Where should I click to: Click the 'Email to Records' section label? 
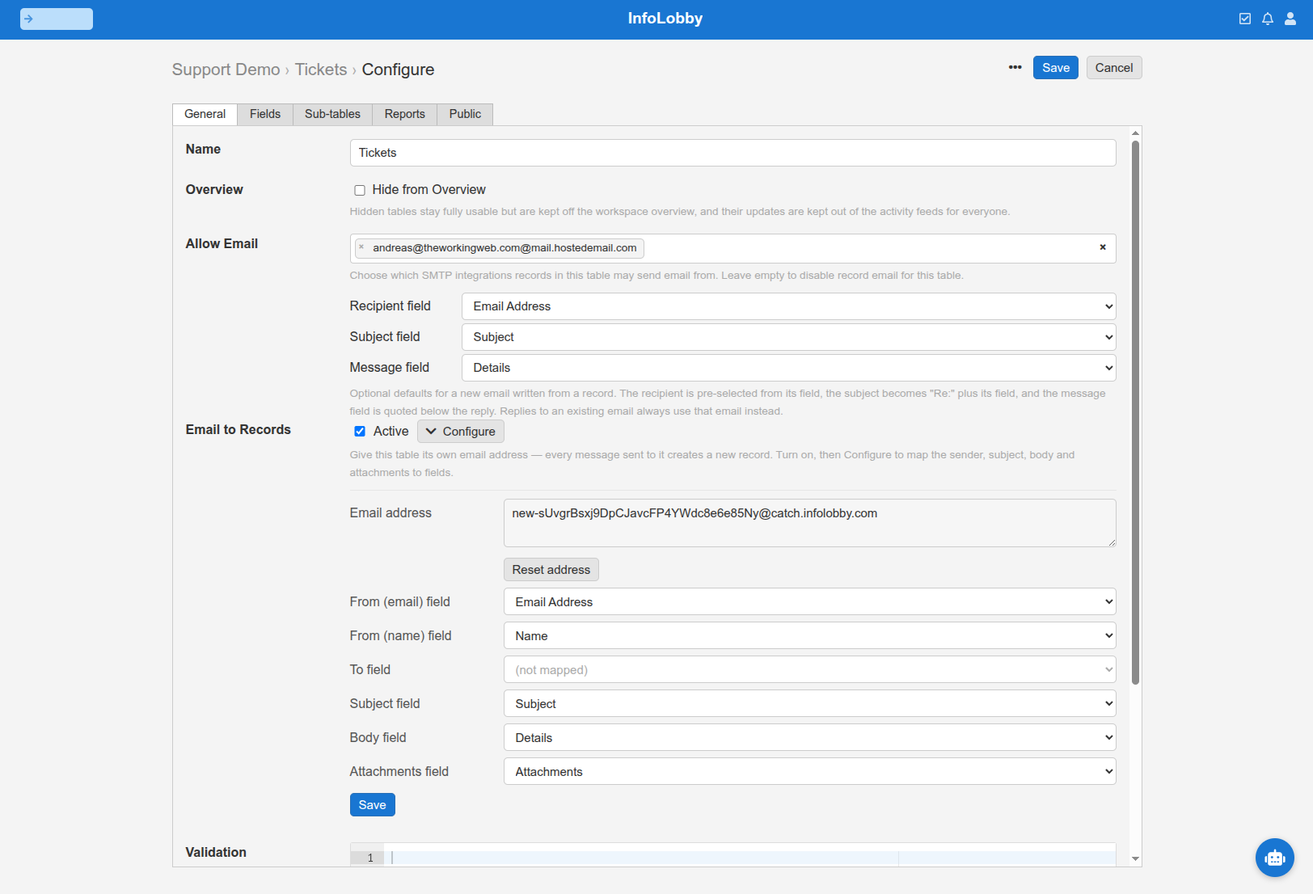[x=239, y=430]
